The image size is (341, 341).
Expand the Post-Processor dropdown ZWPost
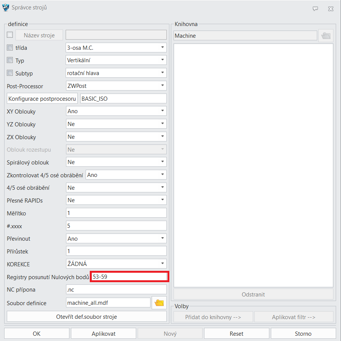[x=116, y=86]
